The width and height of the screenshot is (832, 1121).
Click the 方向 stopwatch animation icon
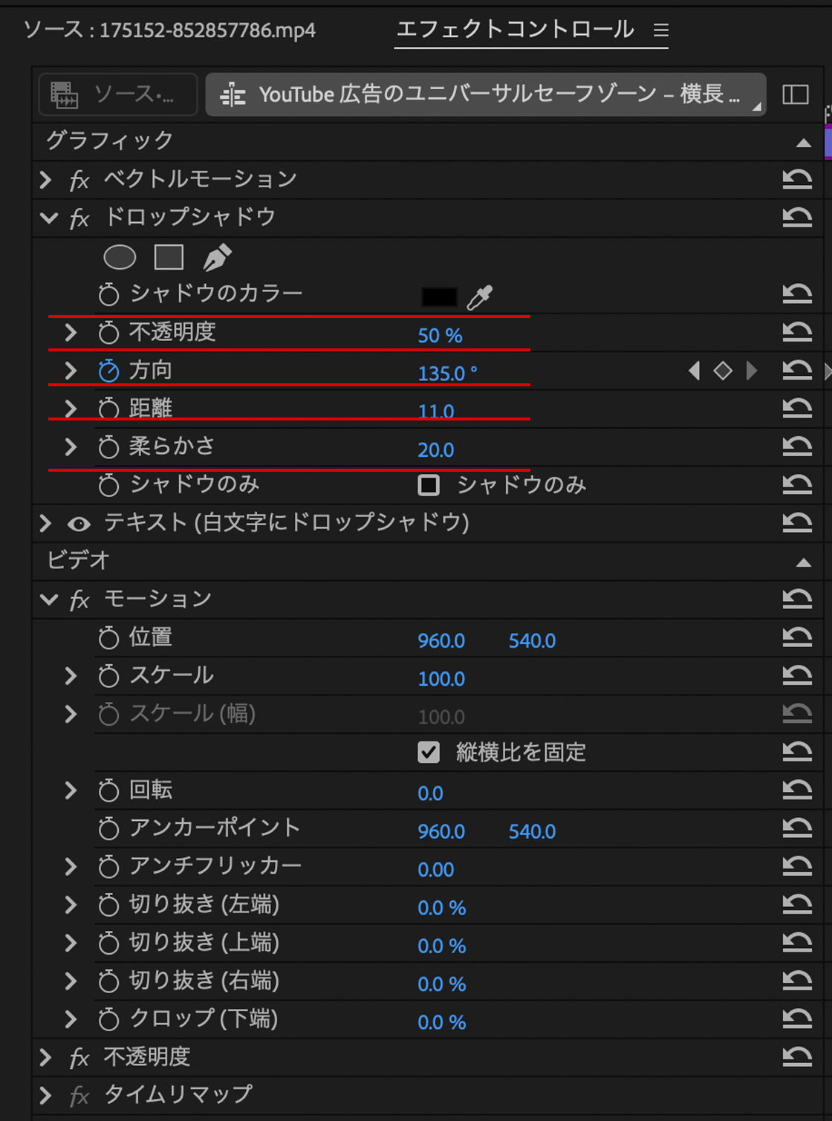[x=109, y=371]
